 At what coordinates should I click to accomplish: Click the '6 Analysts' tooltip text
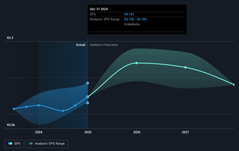click(132, 24)
